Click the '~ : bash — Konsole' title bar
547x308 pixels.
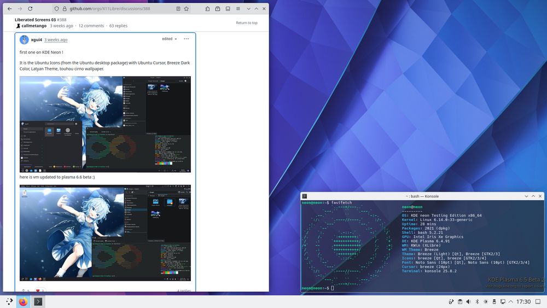[x=422, y=196]
